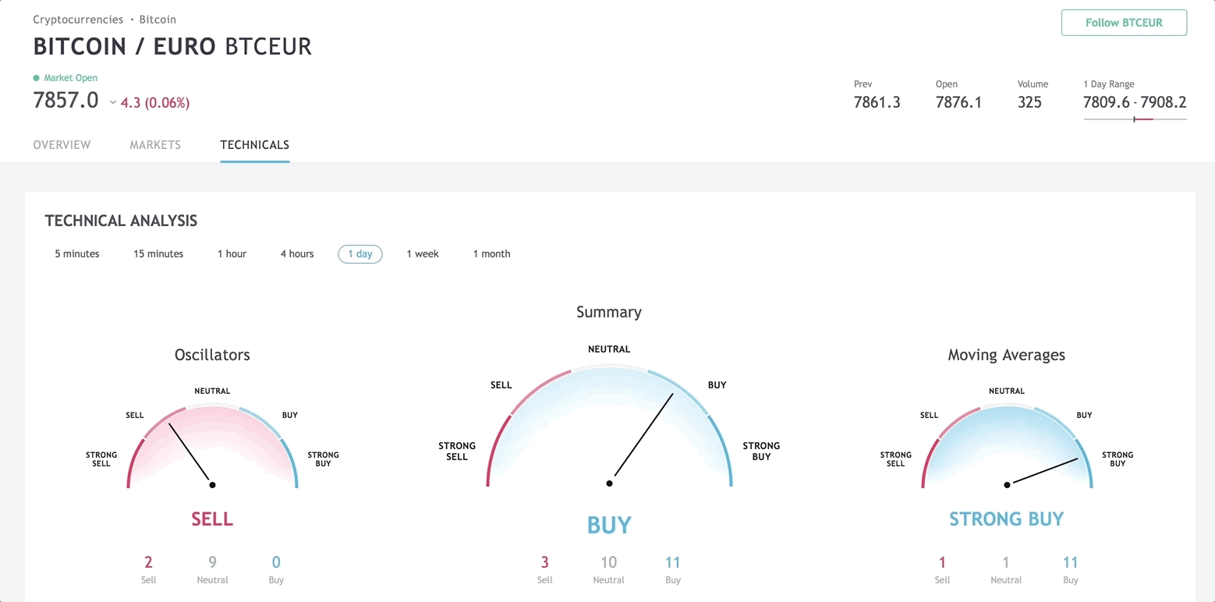
Task: Click the TECHNICAL ANALYSIS heading
Action: pyautogui.click(x=121, y=221)
